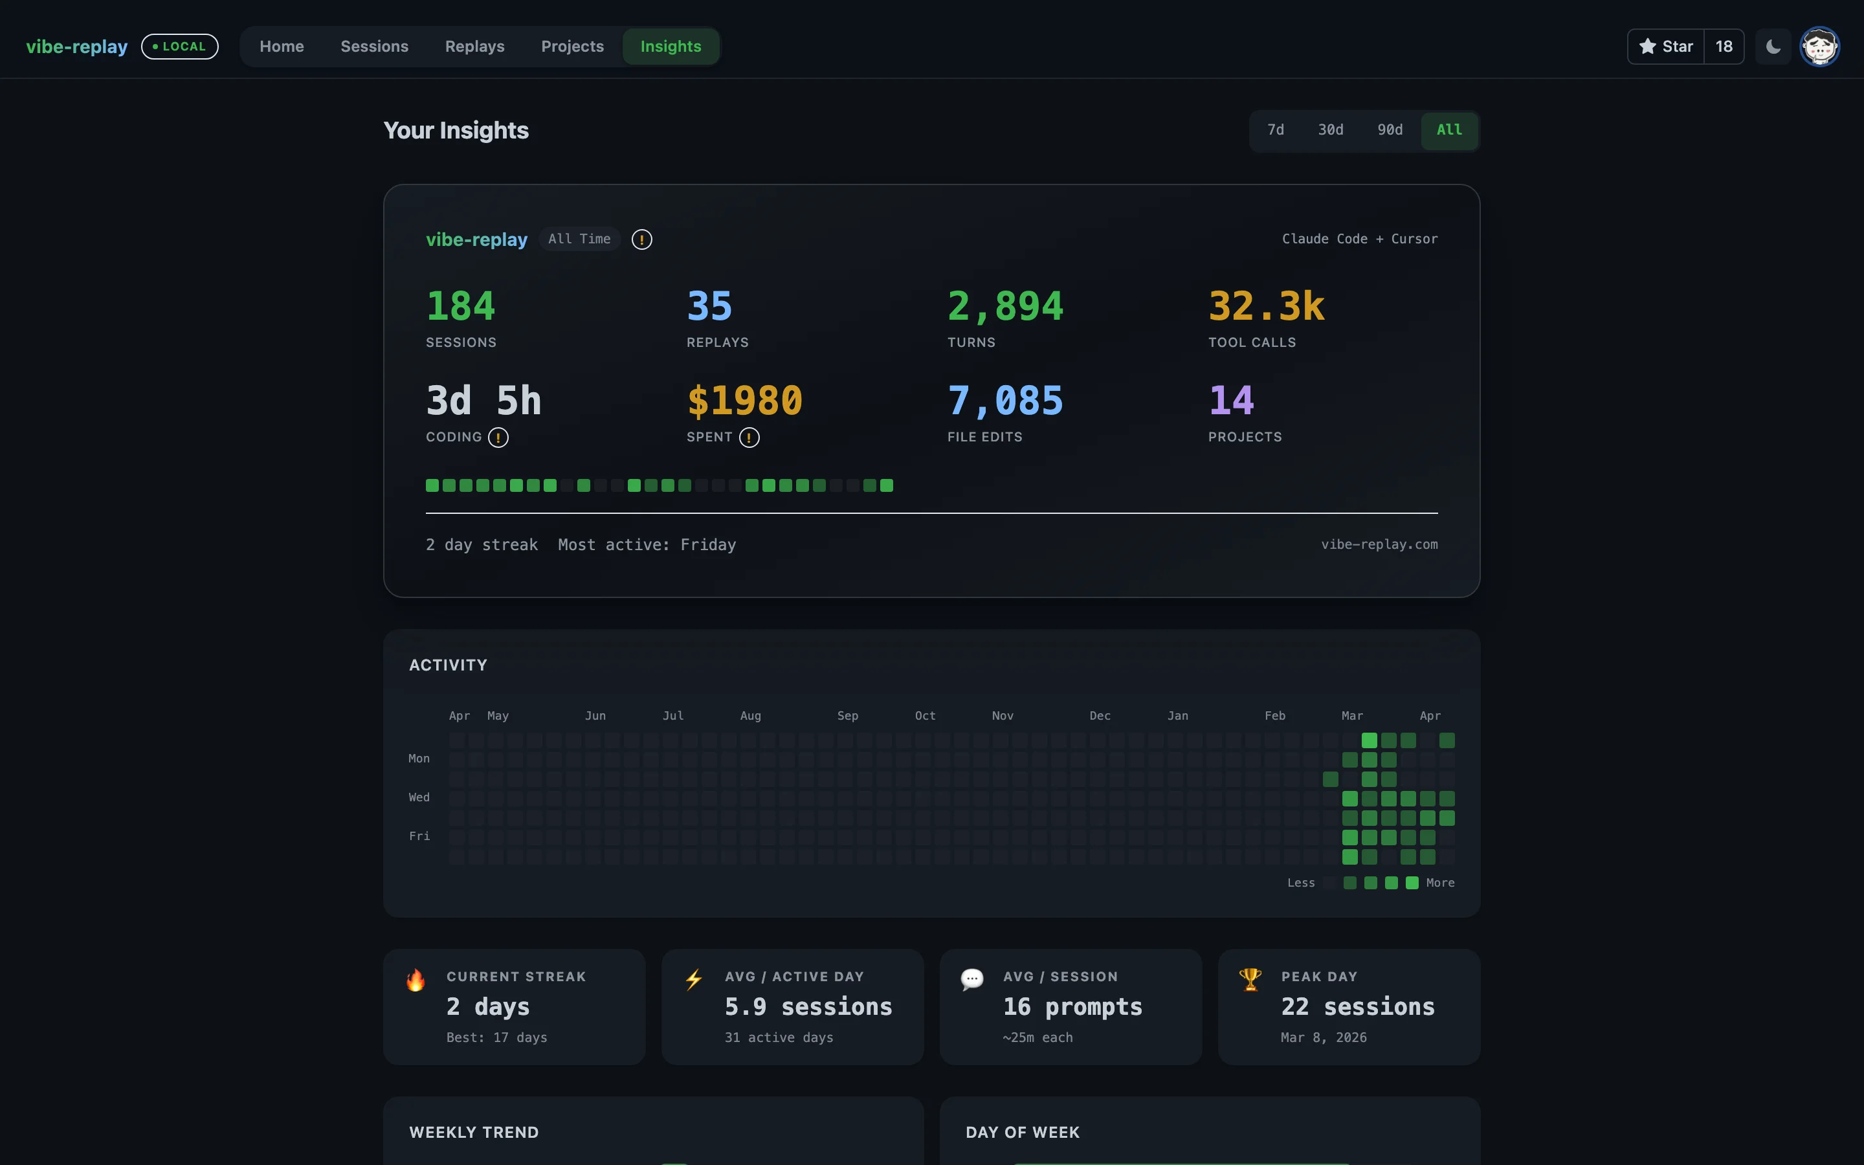The image size is (1864, 1165).
Task: Click the Star 18 button
Action: coord(1684,46)
